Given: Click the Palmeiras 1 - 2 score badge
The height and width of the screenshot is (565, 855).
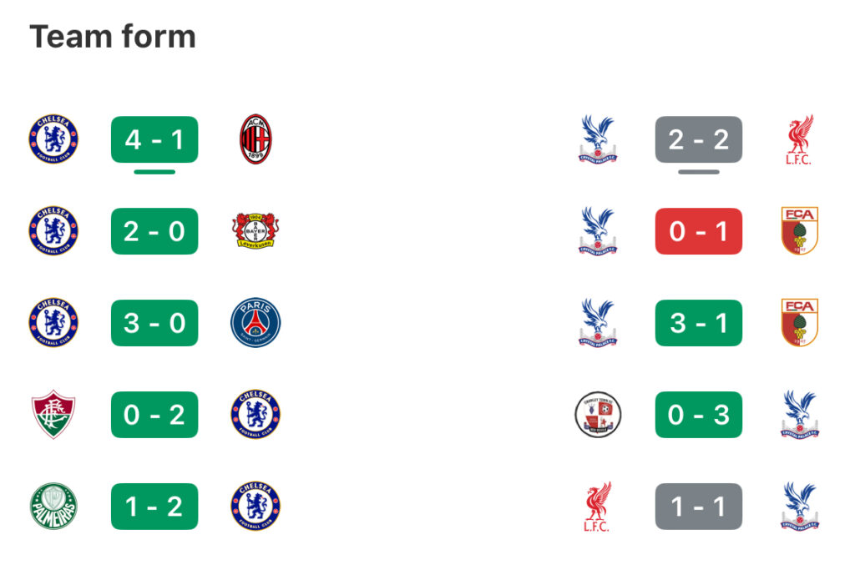Looking at the screenshot, I should tap(154, 506).
